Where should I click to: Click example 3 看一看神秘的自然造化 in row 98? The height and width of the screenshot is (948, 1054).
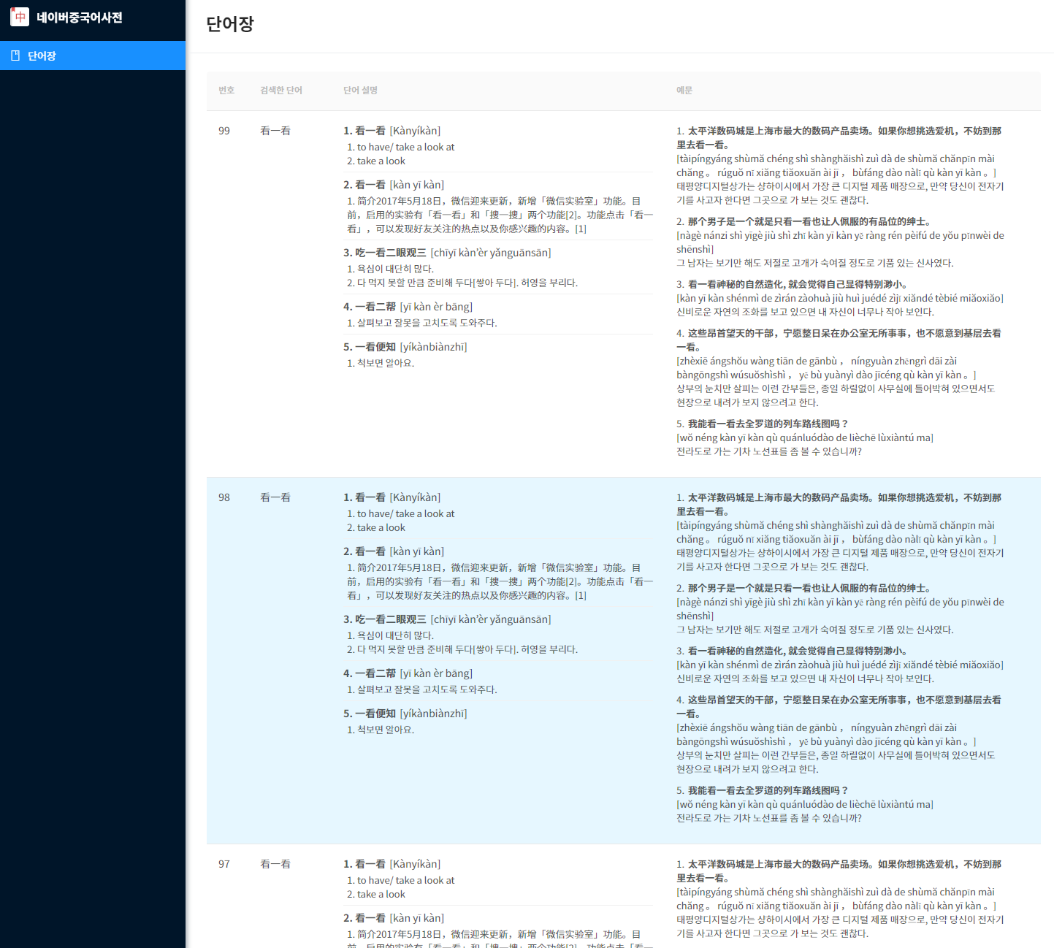[x=792, y=651]
